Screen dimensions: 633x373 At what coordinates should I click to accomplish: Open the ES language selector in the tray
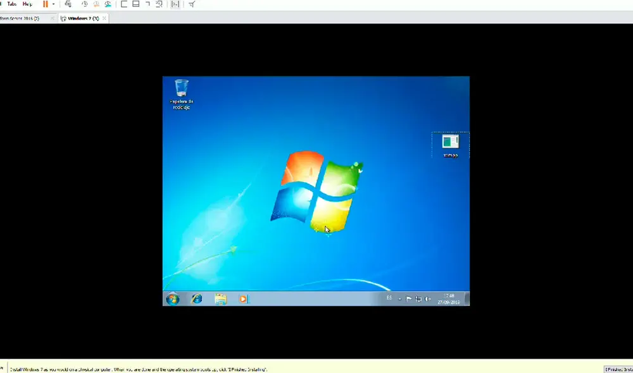pyautogui.click(x=388, y=298)
